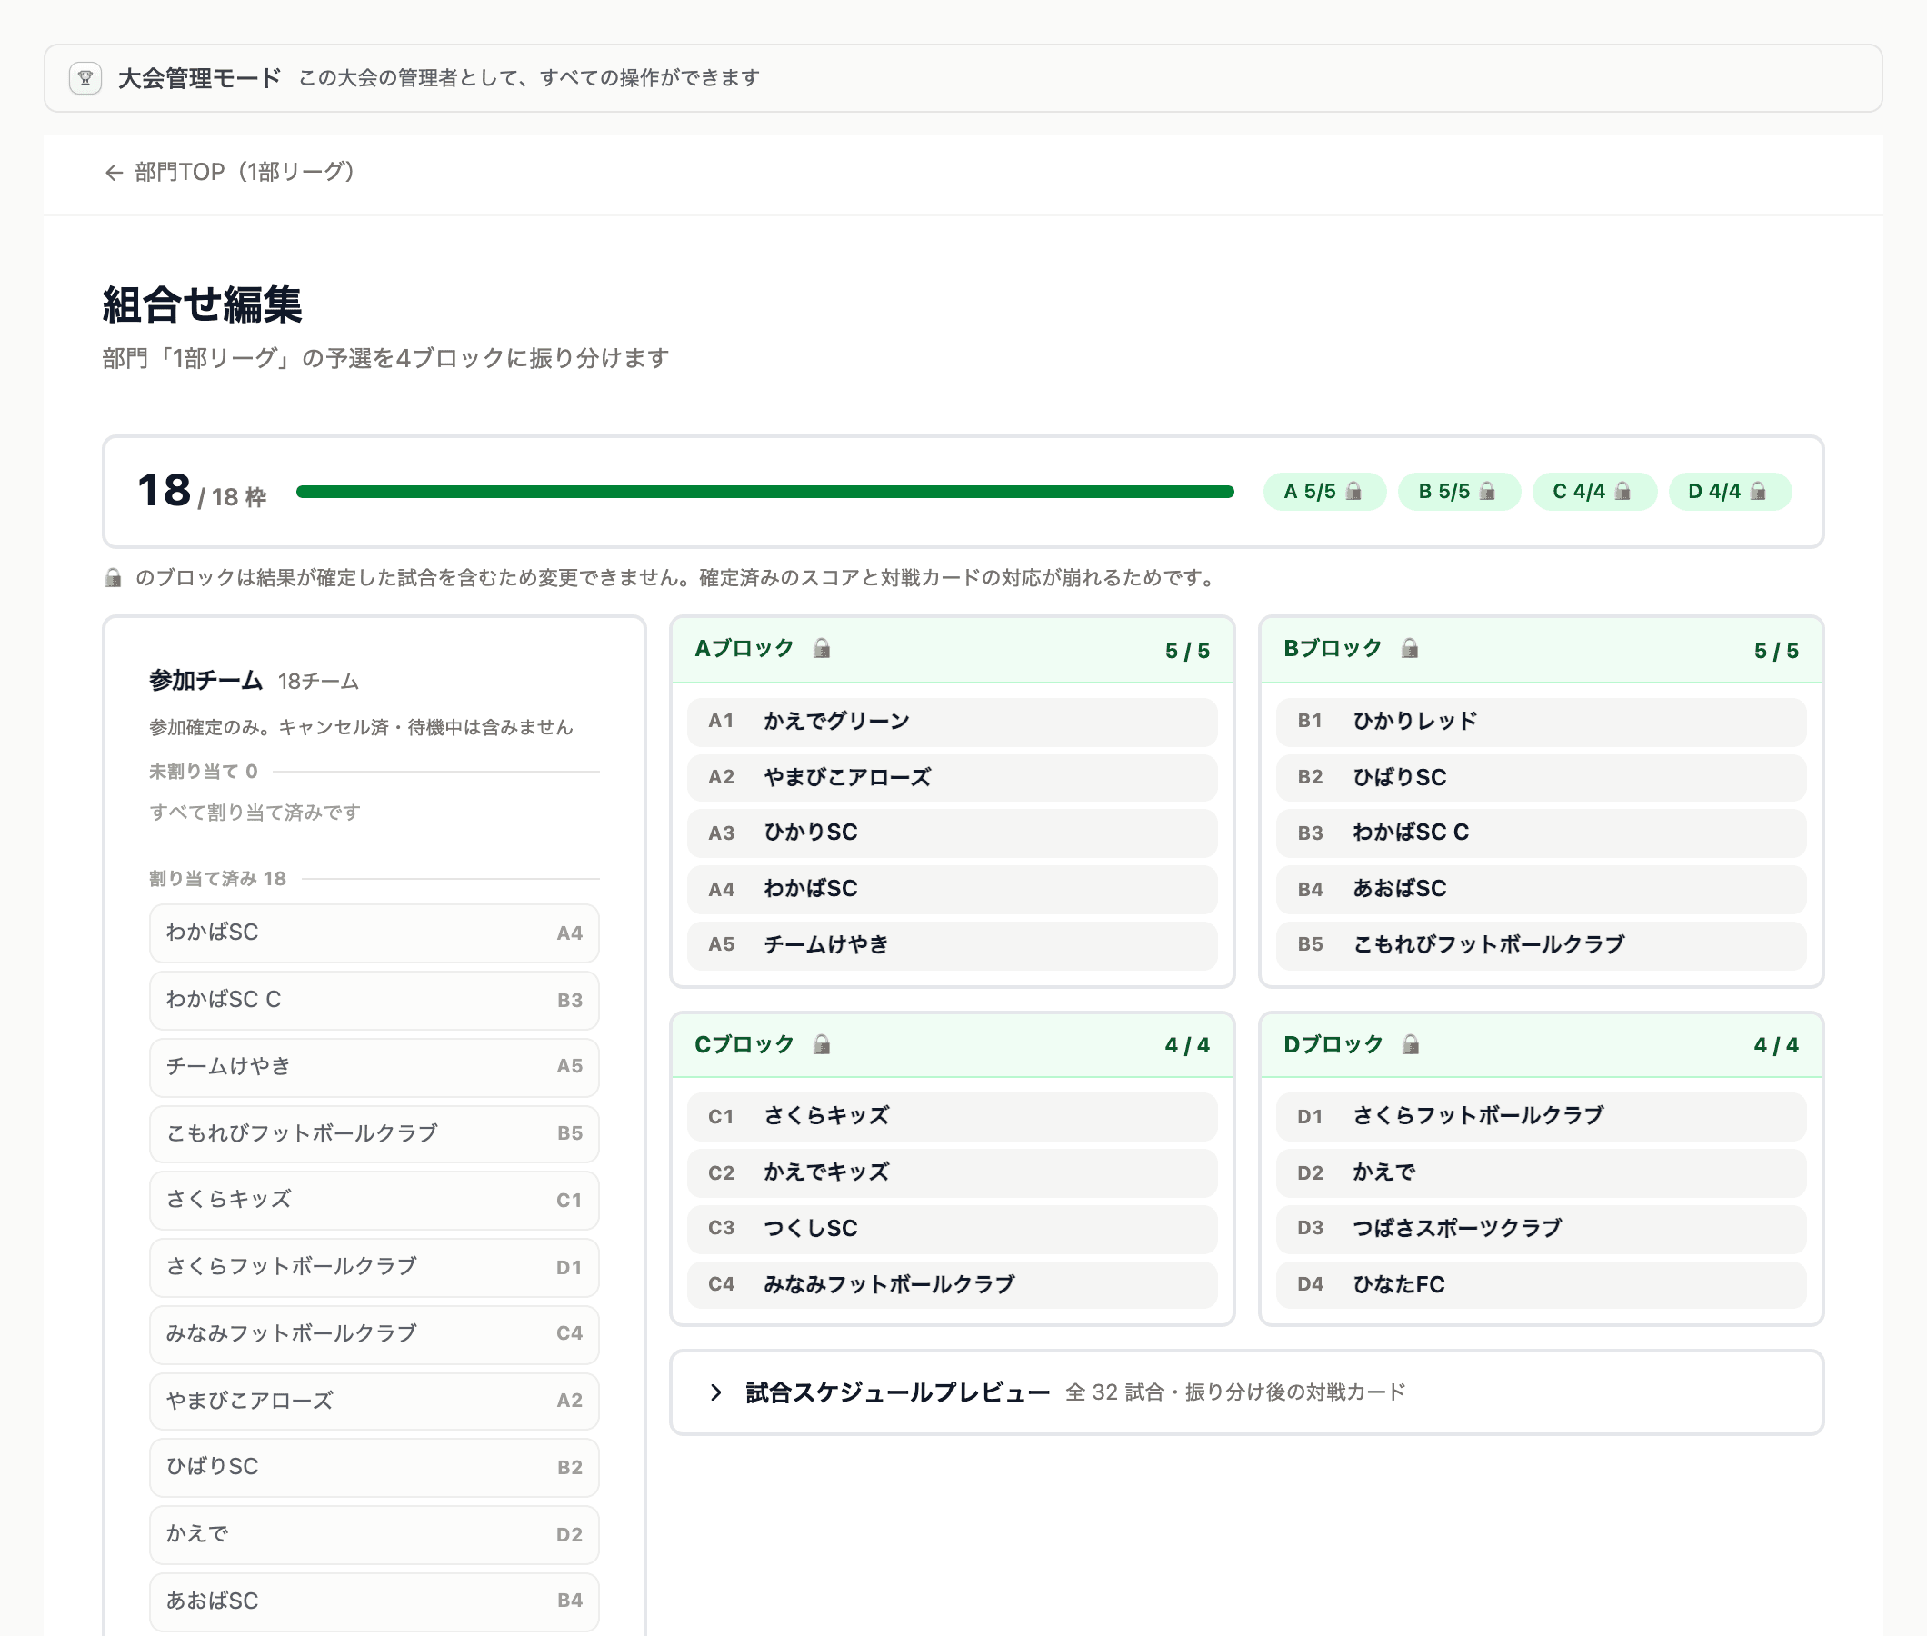
Task: Click lock icon in C 4/4 pill
Action: (1622, 491)
